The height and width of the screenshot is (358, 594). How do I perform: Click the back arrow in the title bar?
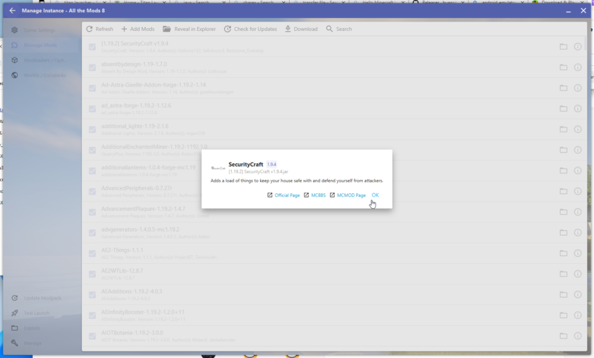12,10
